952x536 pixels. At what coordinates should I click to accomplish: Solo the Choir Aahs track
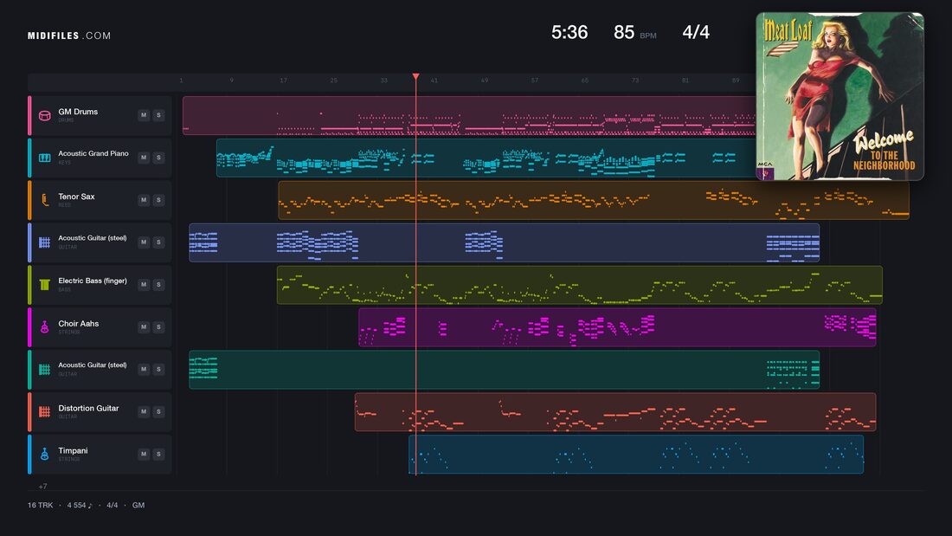coord(158,327)
